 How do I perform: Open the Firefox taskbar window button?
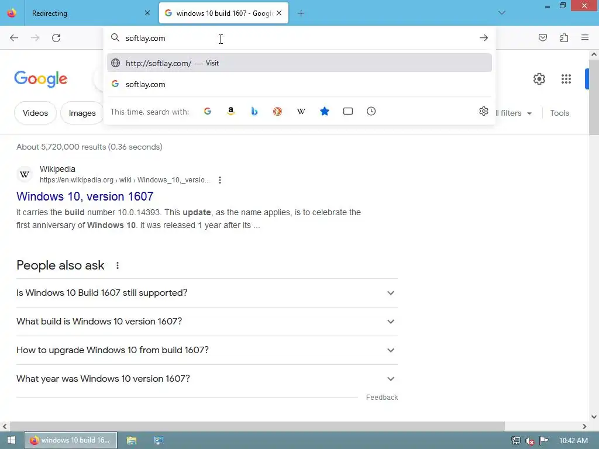[x=71, y=440]
